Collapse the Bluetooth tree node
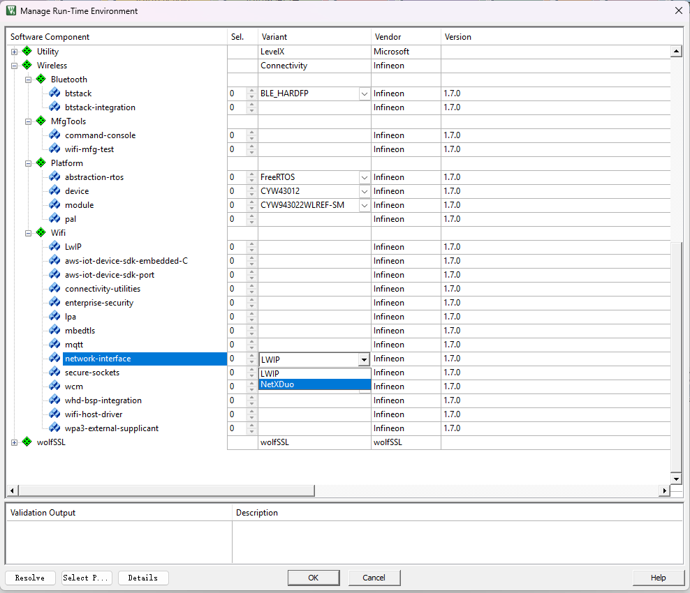The width and height of the screenshot is (690, 593). tap(29, 80)
